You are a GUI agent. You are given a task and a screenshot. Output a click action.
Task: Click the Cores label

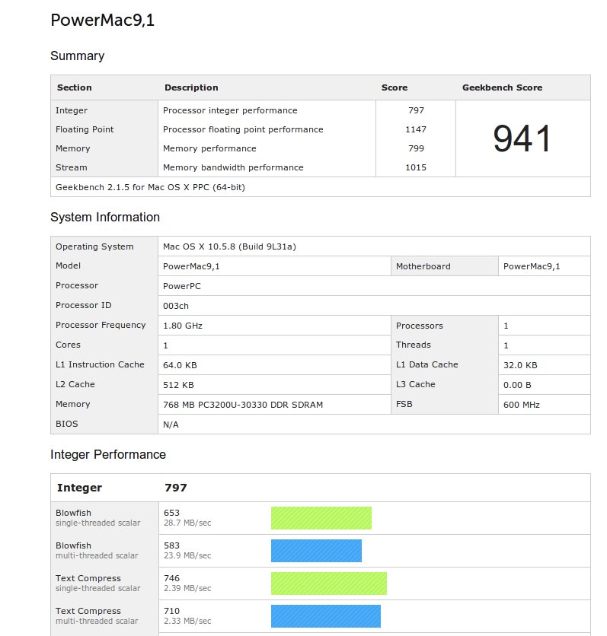(x=69, y=345)
